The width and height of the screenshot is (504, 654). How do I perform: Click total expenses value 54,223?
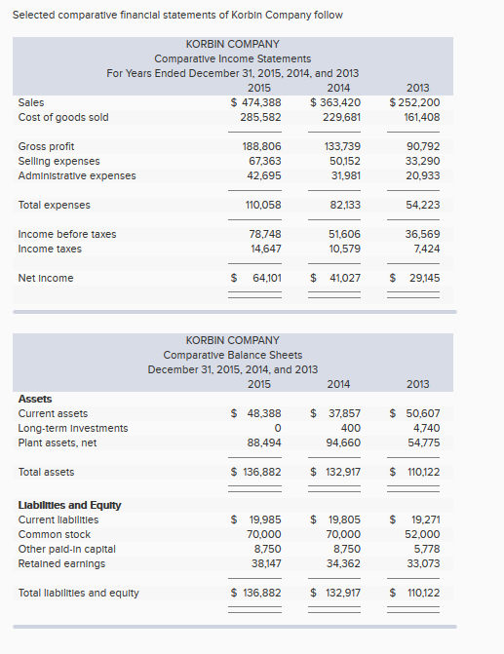coord(423,205)
